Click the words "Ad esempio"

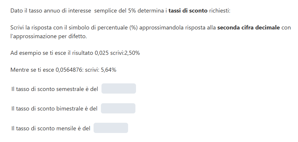coord(22,53)
